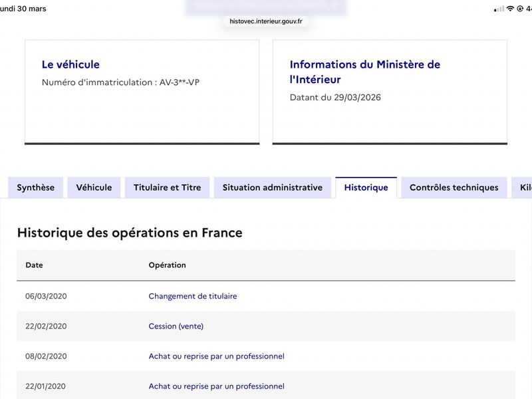The height and width of the screenshot is (399, 532).
Task: Click the 'Le véhicule' card heading
Action: pyautogui.click(x=70, y=65)
